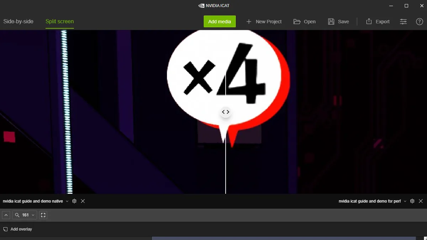Select the Split screen tab

point(59,21)
